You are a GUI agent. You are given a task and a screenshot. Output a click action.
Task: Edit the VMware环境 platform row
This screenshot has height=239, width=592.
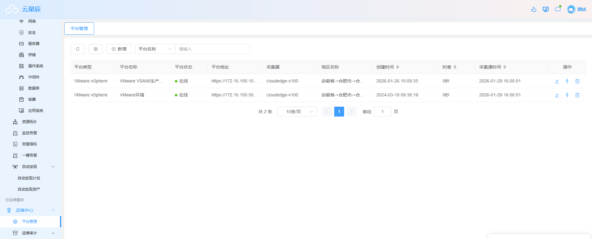557,95
